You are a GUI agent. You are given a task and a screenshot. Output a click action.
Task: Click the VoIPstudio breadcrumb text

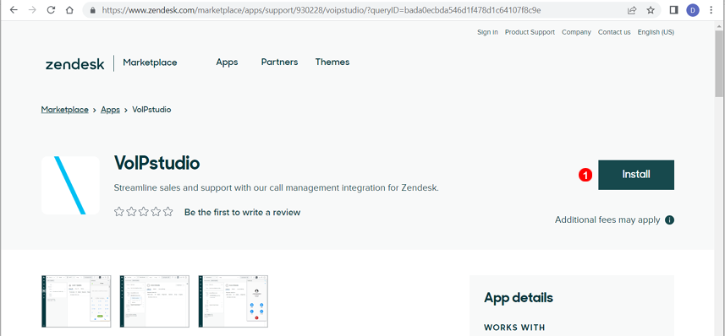pyautogui.click(x=151, y=110)
